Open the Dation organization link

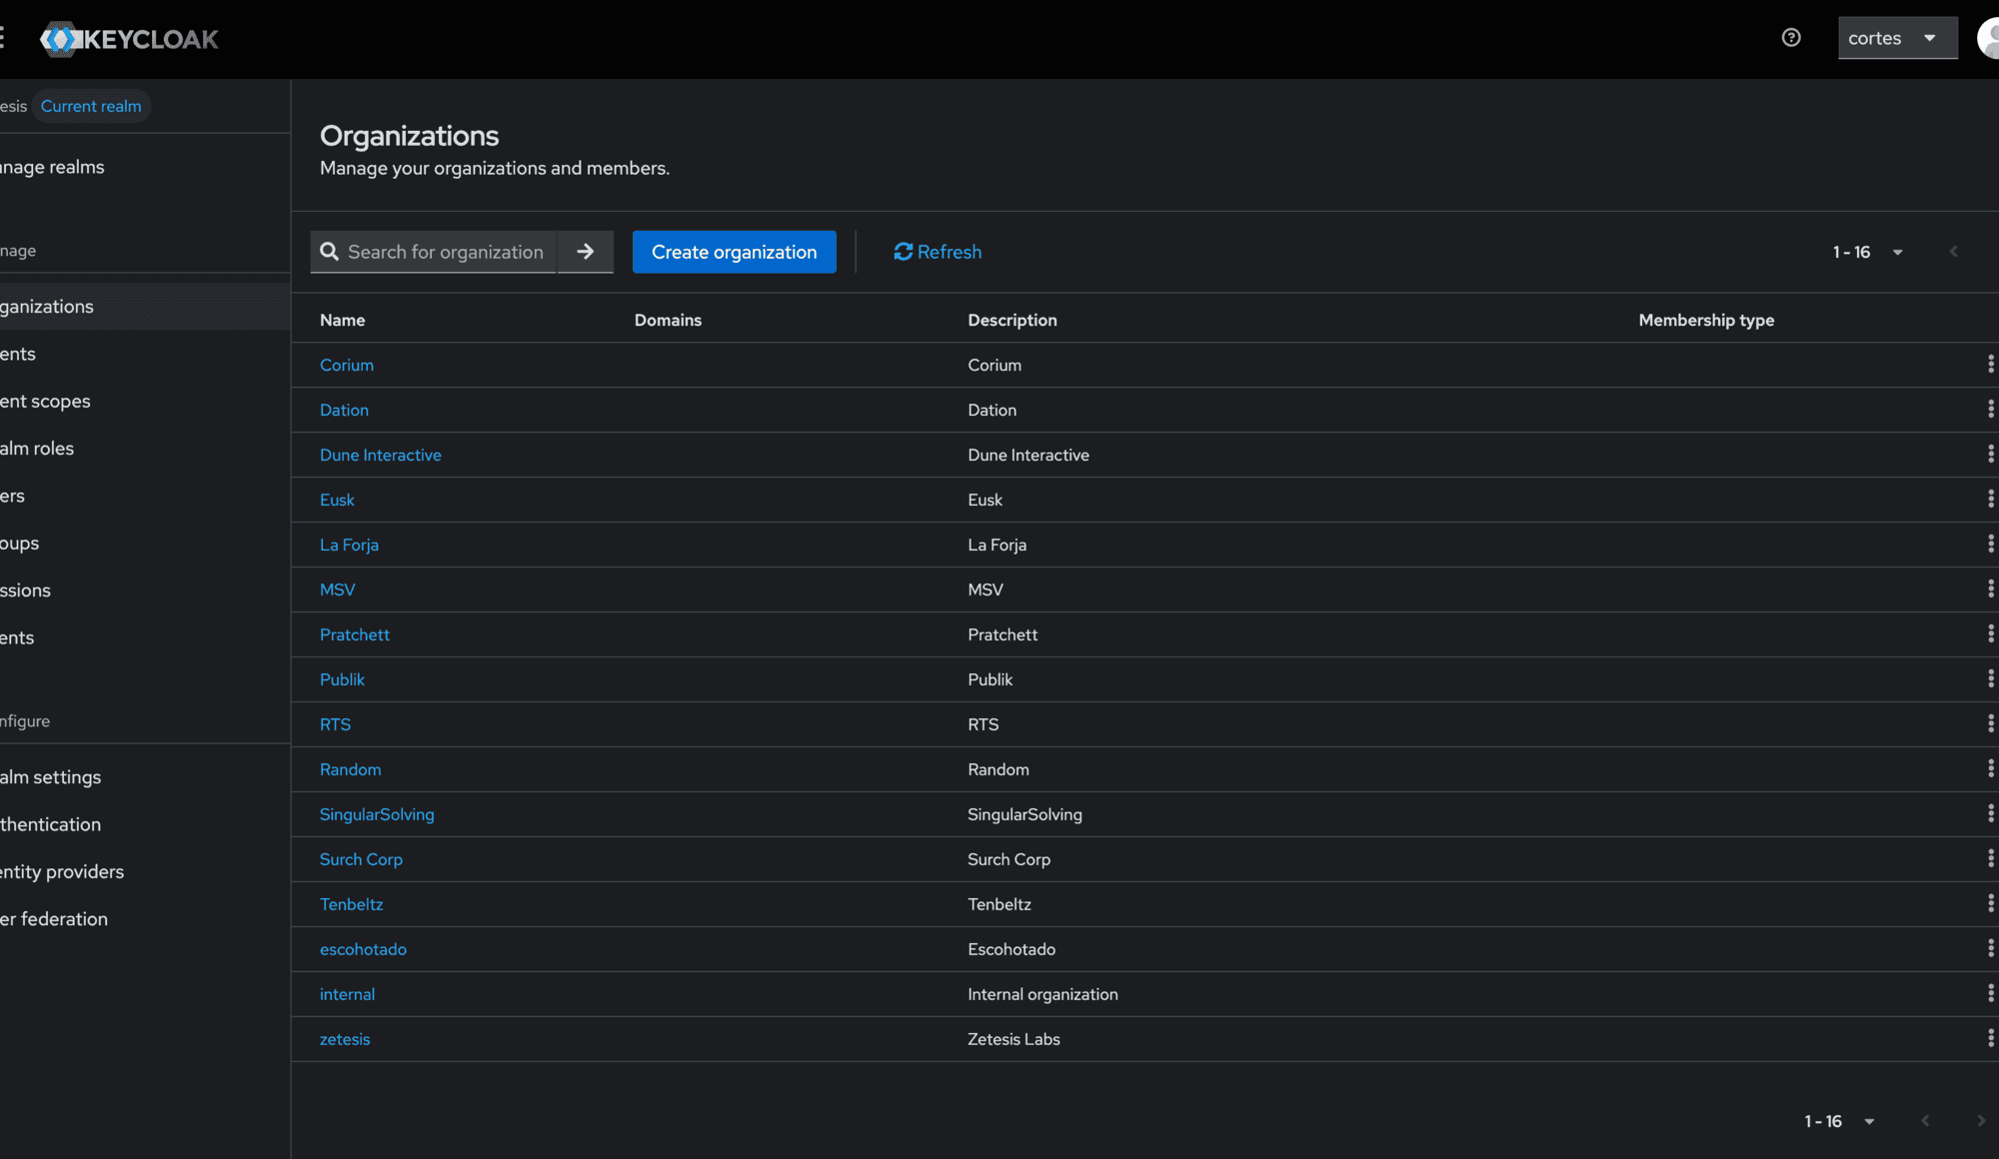344,410
